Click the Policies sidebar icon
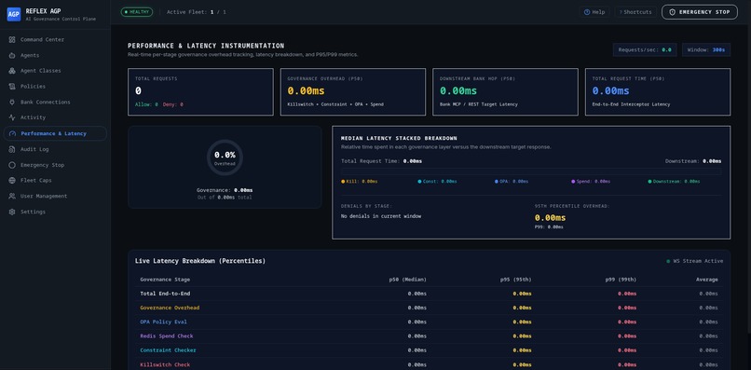This screenshot has width=751, height=370. (x=12, y=87)
